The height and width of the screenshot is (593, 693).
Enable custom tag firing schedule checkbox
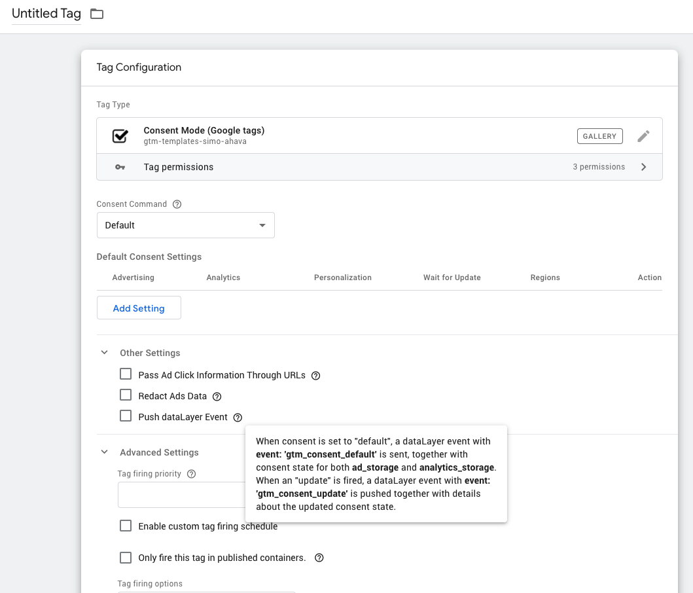point(126,526)
